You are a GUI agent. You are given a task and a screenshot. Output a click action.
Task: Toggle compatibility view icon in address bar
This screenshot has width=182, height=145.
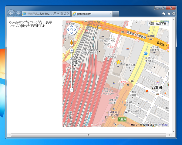pyautogui.click(x=62, y=14)
